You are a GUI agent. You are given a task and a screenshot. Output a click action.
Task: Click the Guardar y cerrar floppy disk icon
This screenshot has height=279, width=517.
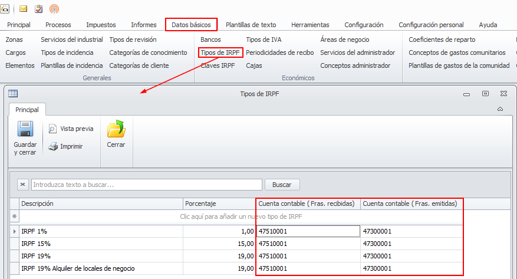point(25,129)
